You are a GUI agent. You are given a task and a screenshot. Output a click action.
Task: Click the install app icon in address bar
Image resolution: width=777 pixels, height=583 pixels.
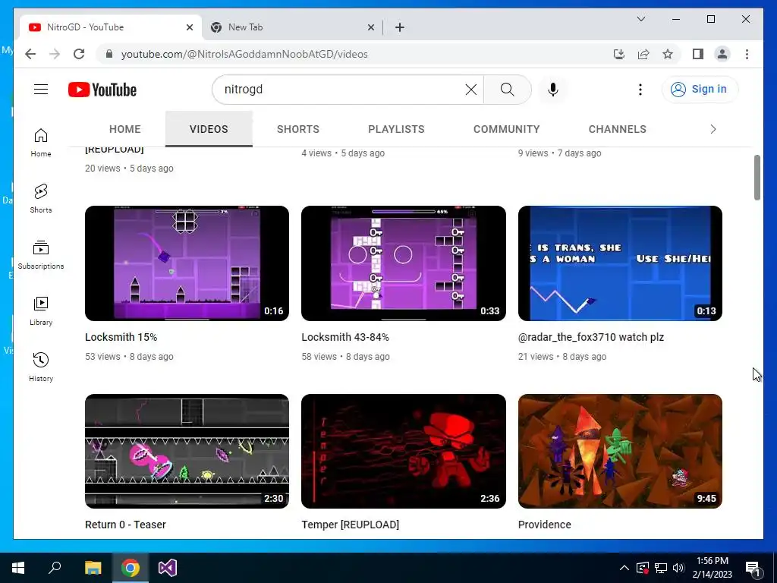point(619,54)
